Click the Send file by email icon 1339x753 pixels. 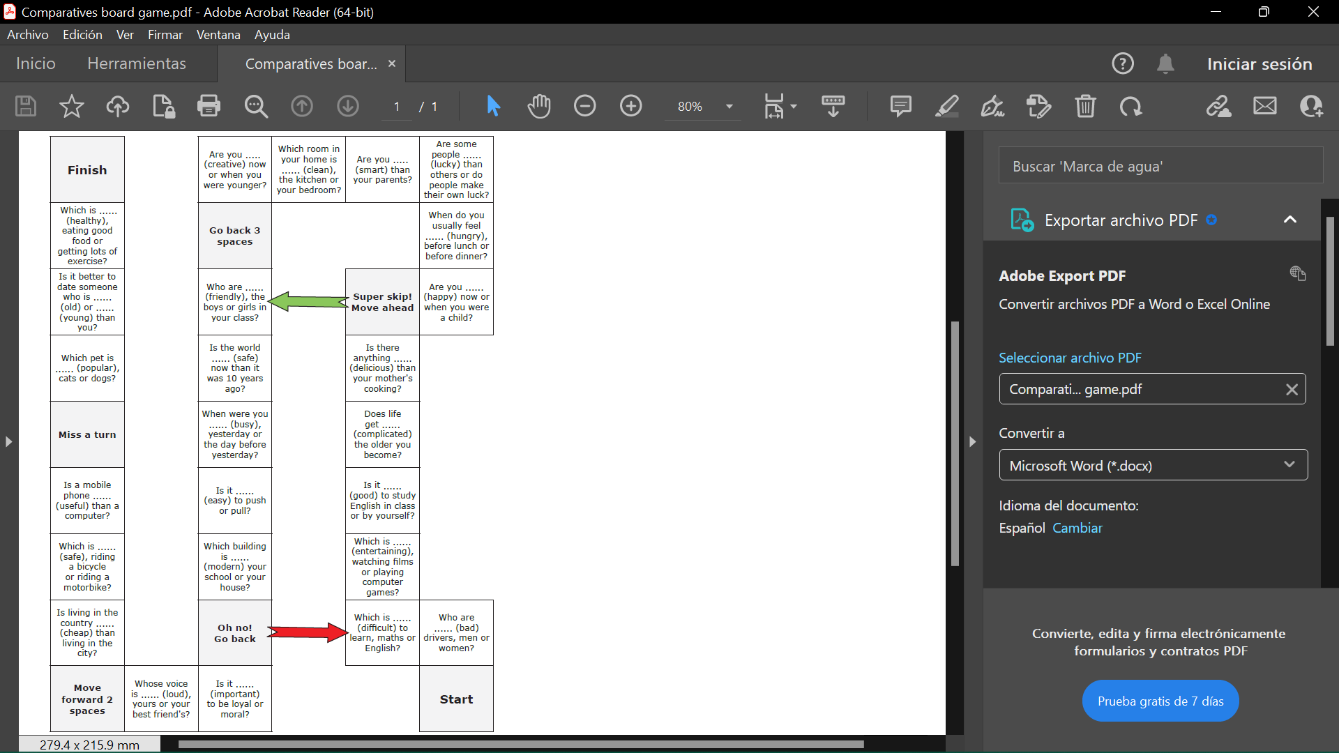[x=1264, y=106]
